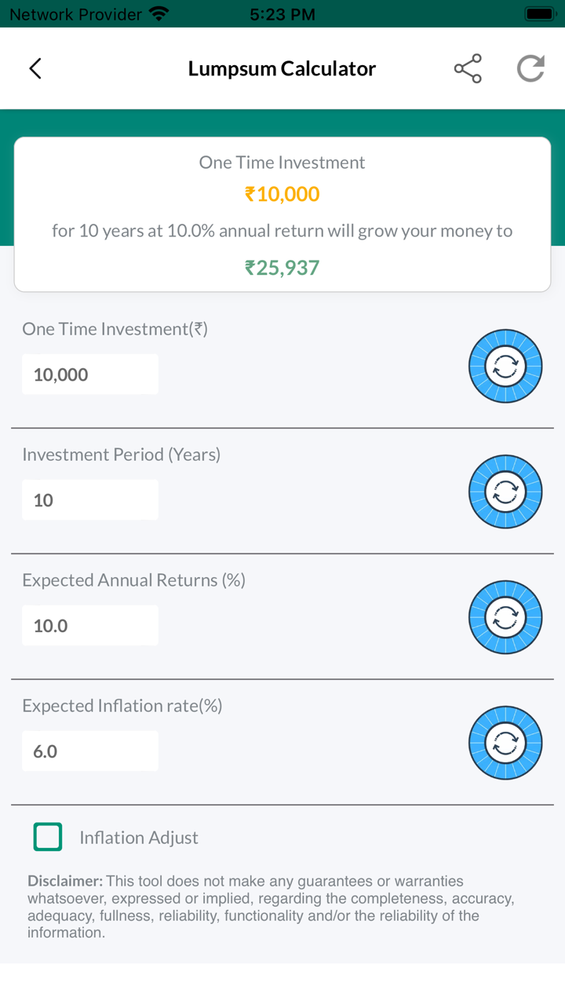Tap the Lumpsum Calculator title
Image resolution: width=565 pixels, height=1005 pixels.
[282, 69]
